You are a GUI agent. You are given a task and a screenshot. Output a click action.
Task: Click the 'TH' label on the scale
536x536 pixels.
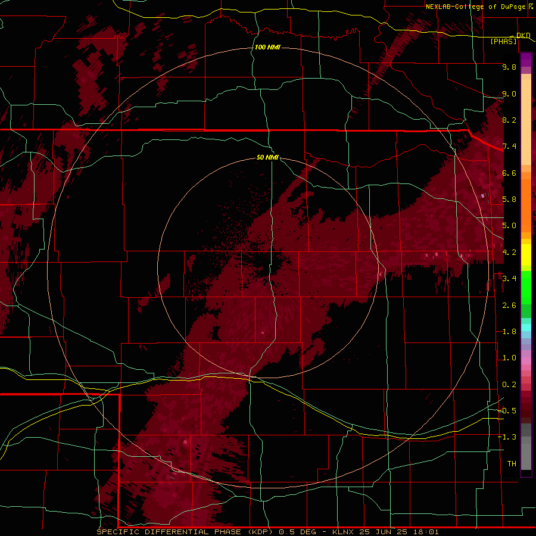pos(512,463)
